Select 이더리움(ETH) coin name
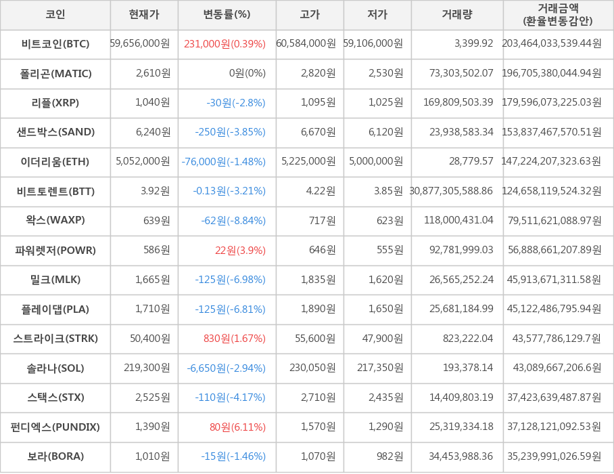614x474 pixels. (55, 162)
